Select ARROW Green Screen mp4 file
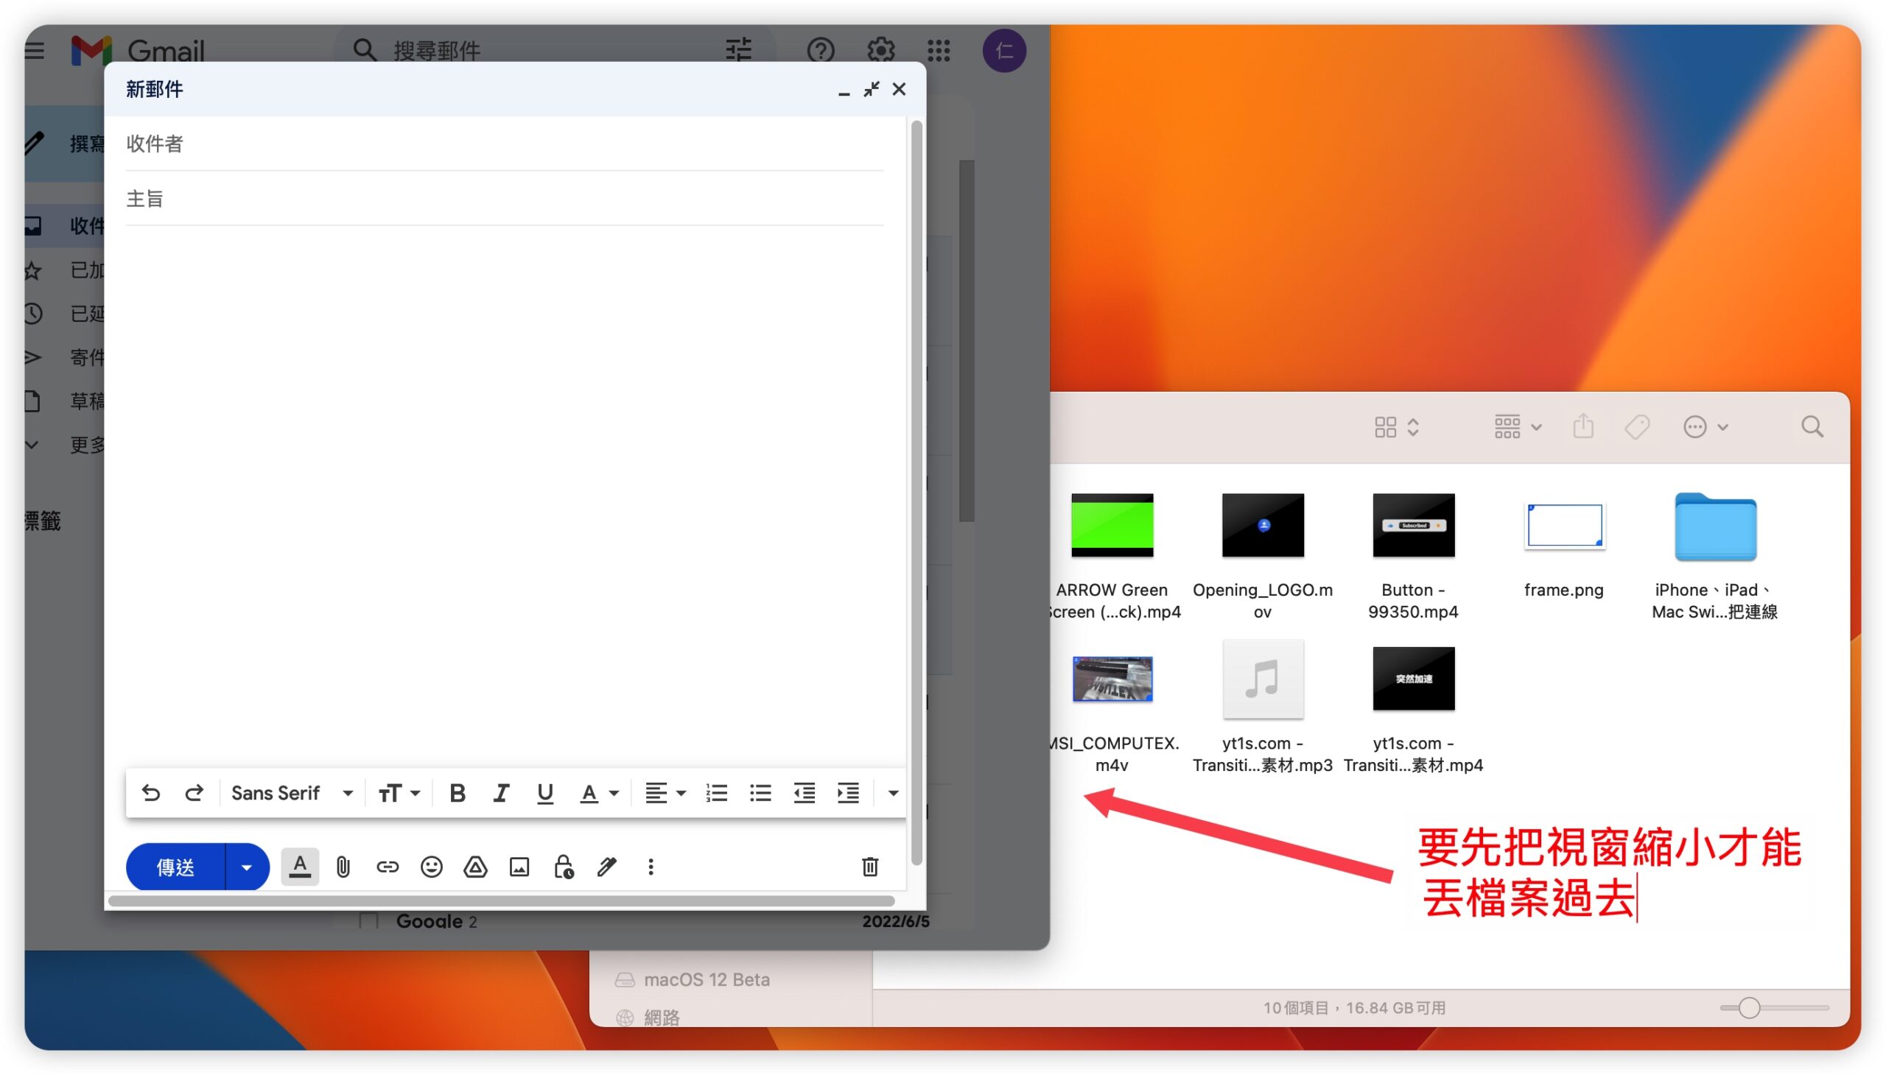 click(x=1112, y=525)
